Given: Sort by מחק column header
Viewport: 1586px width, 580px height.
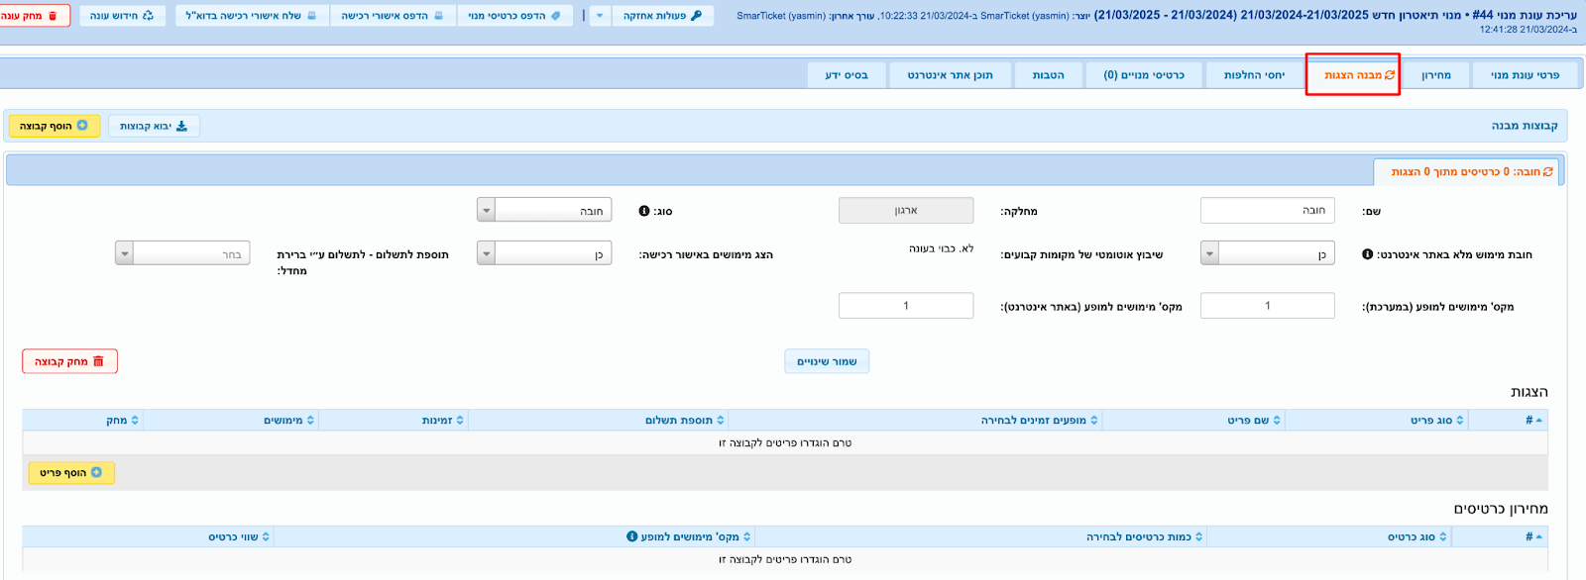Looking at the screenshot, I should [x=123, y=420].
